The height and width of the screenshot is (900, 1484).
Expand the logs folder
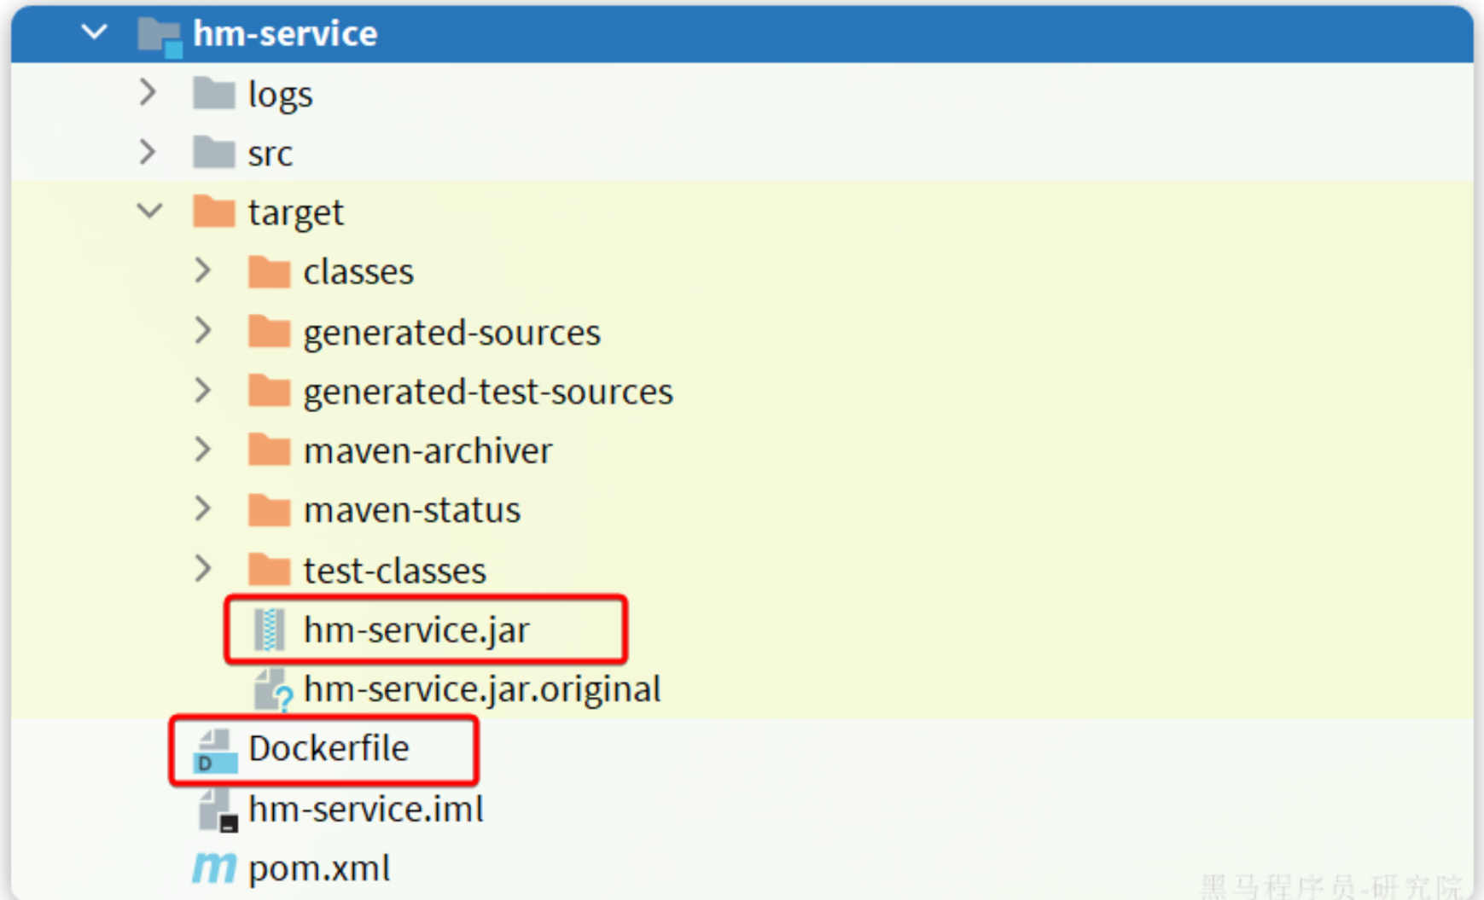148,92
